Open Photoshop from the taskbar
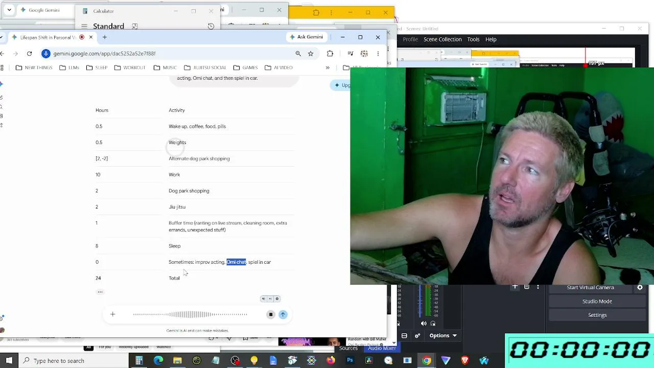654x368 pixels. [x=350, y=360]
